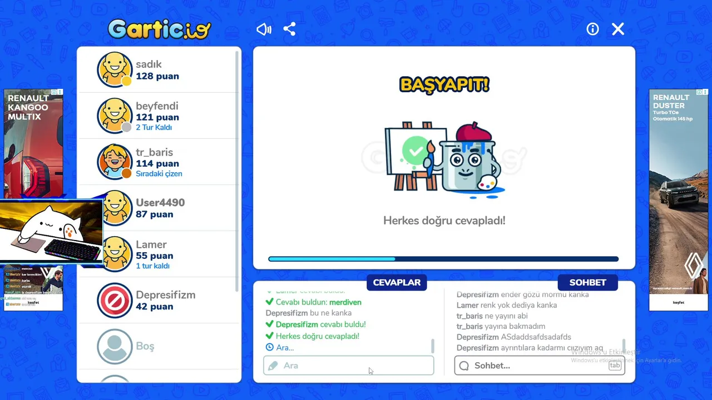Focus the Ara answer input field
The image size is (712, 400).
tap(349, 366)
